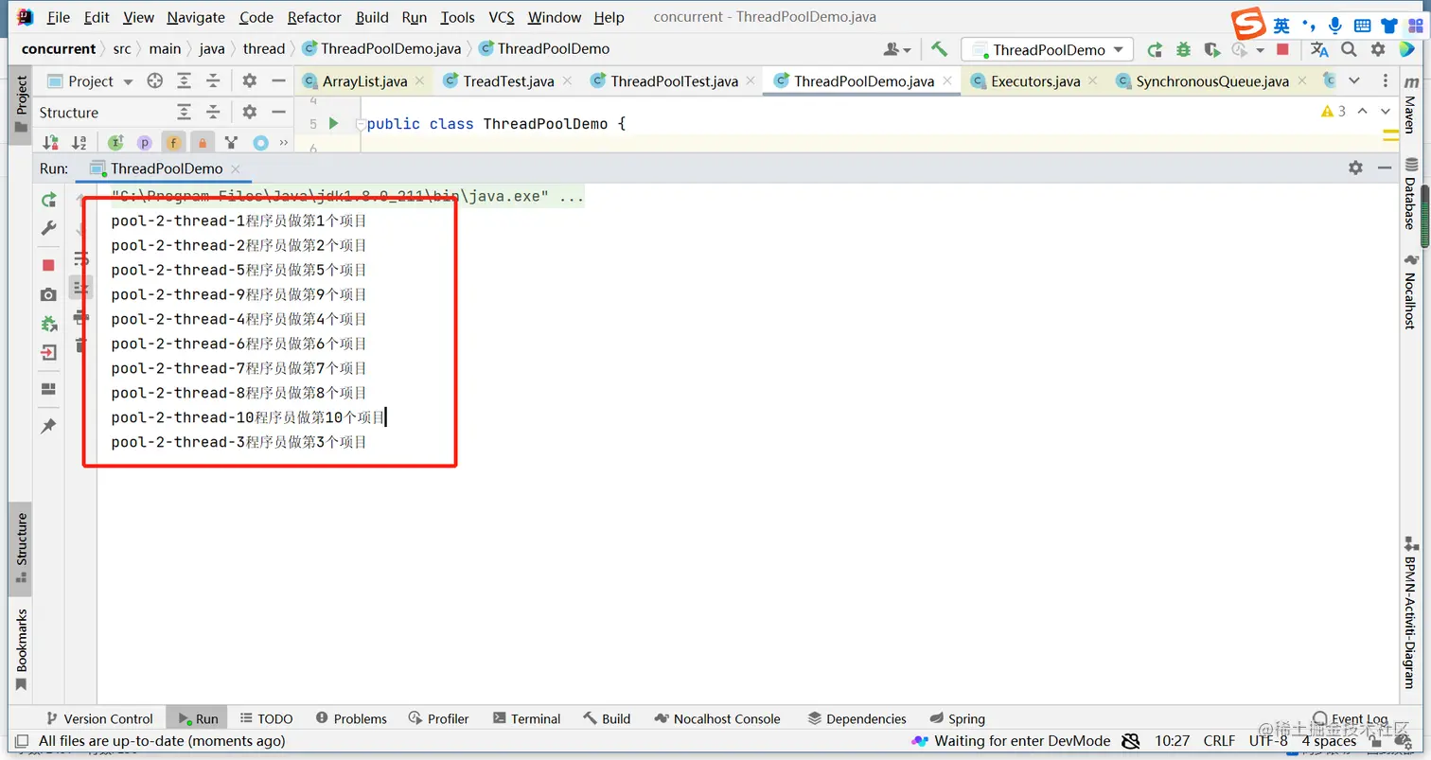The width and height of the screenshot is (1431, 760).
Task: Click the Sogou voice input microphone
Action: click(x=1334, y=26)
